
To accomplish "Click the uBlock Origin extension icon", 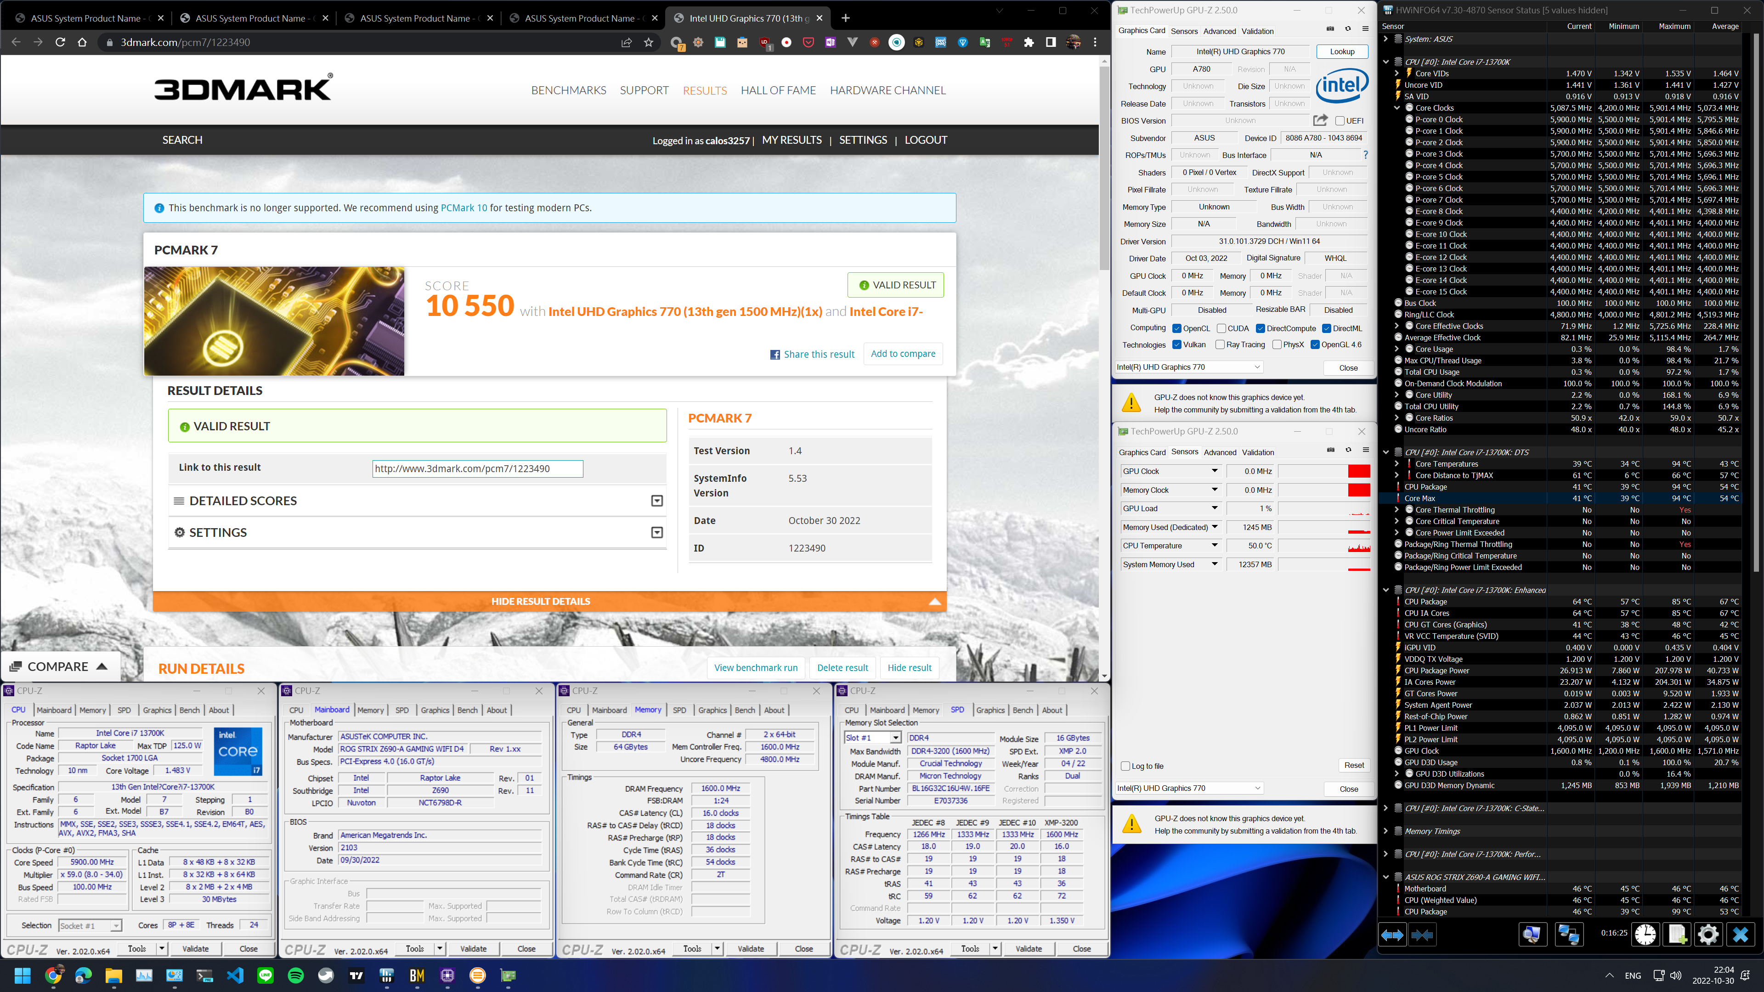I will point(764,42).
